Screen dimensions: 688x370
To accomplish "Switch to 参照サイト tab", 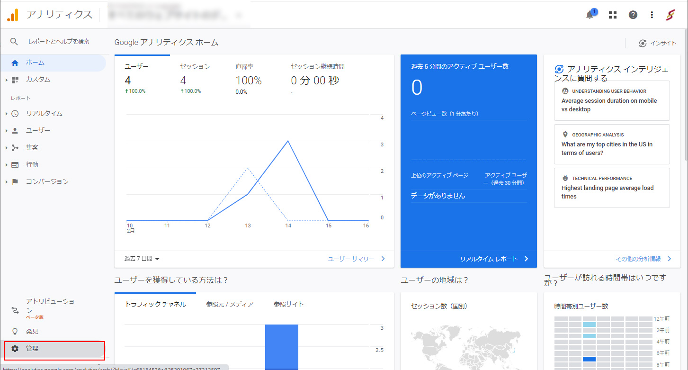I will coord(289,304).
